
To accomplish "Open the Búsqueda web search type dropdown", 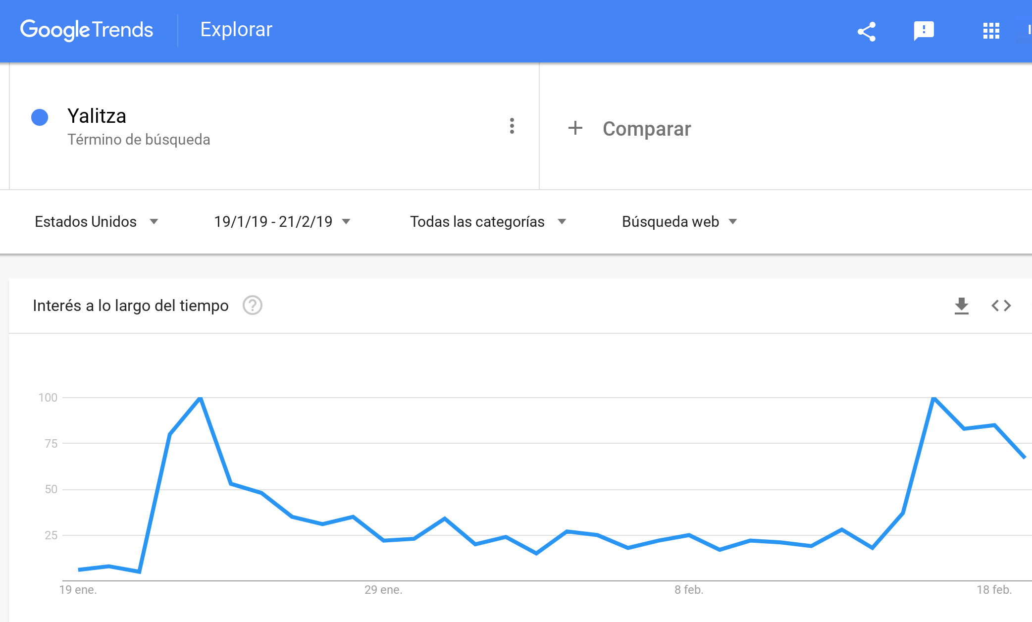I will (679, 222).
